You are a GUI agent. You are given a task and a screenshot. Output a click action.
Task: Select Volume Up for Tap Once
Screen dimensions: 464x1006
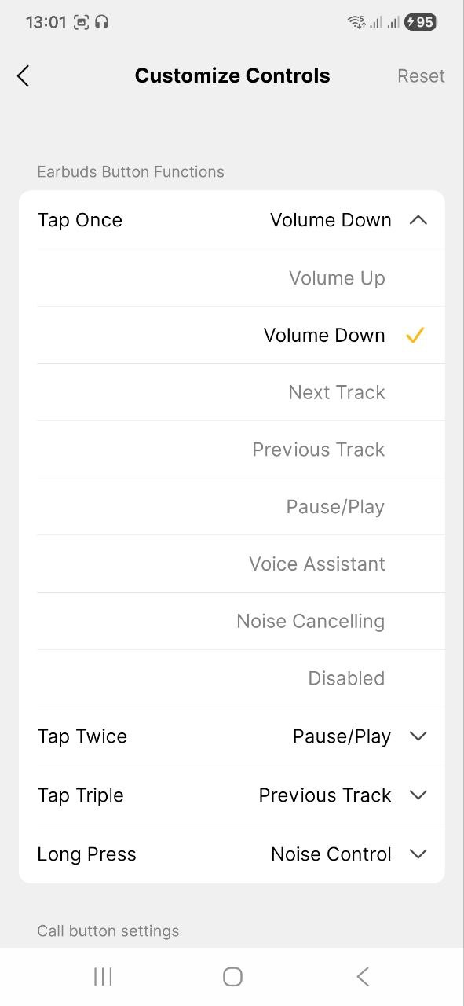pyautogui.click(x=240, y=278)
